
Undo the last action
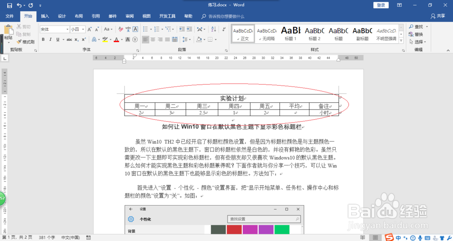(19, 5)
